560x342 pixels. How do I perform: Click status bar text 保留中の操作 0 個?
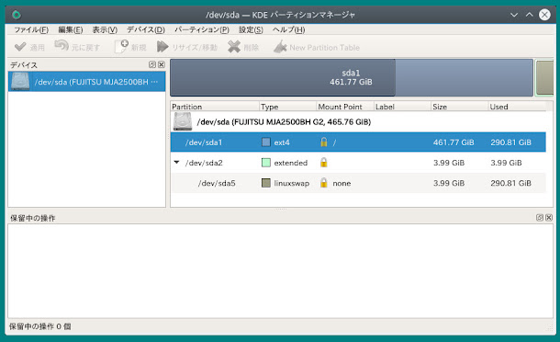point(40,326)
